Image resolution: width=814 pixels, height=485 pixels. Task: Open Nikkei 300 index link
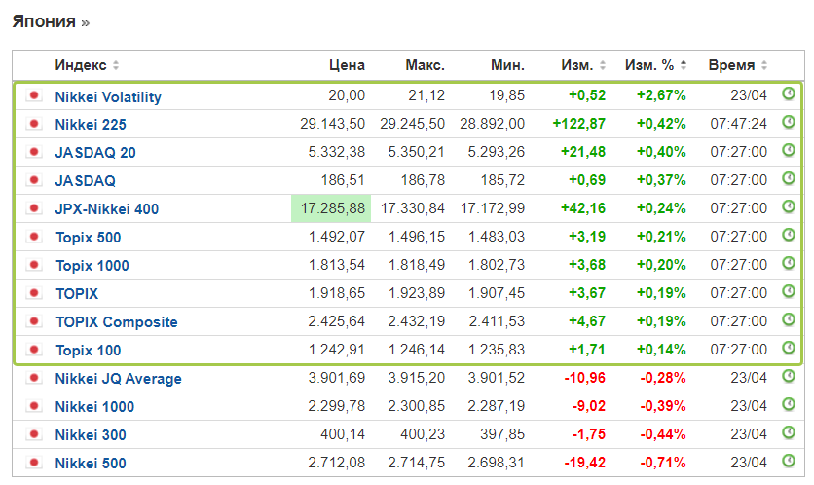pos(91,435)
